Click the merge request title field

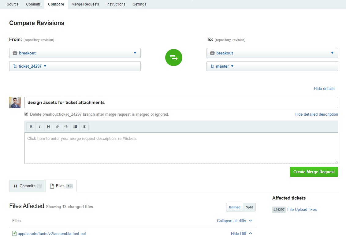(x=181, y=103)
